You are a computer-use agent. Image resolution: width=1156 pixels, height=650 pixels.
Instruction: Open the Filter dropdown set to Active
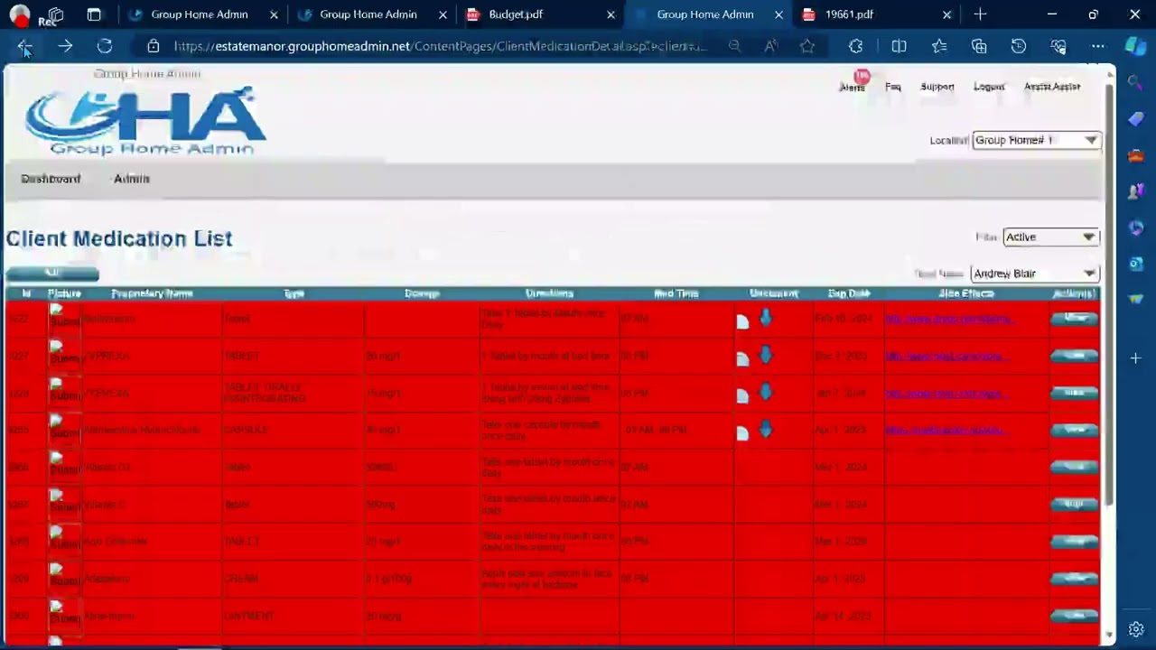[1051, 237]
